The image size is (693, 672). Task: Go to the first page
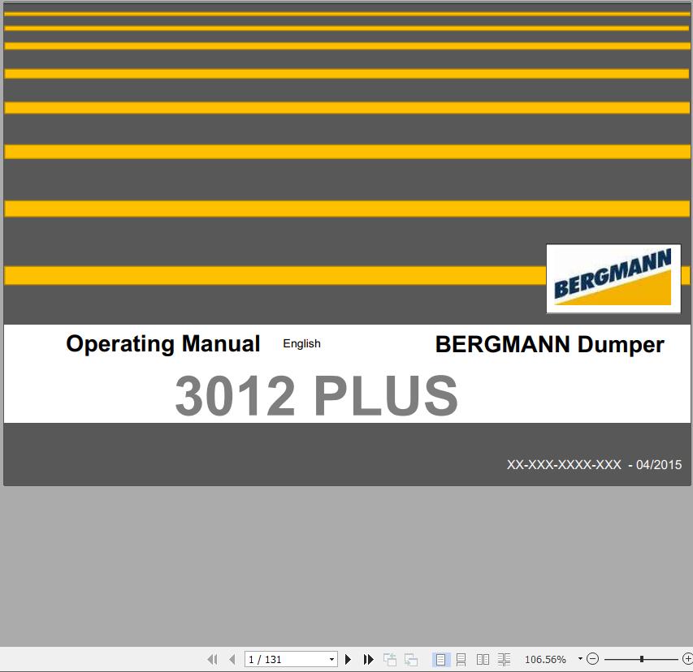pyautogui.click(x=213, y=659)
